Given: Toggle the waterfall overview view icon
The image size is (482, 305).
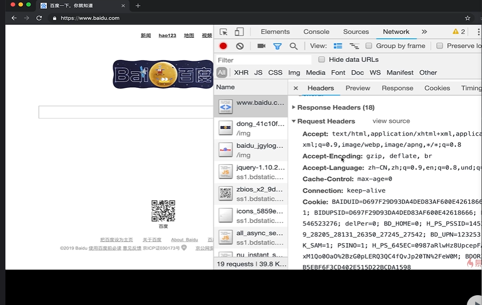Looking at the screenshot, I should (x=354, y=46).
